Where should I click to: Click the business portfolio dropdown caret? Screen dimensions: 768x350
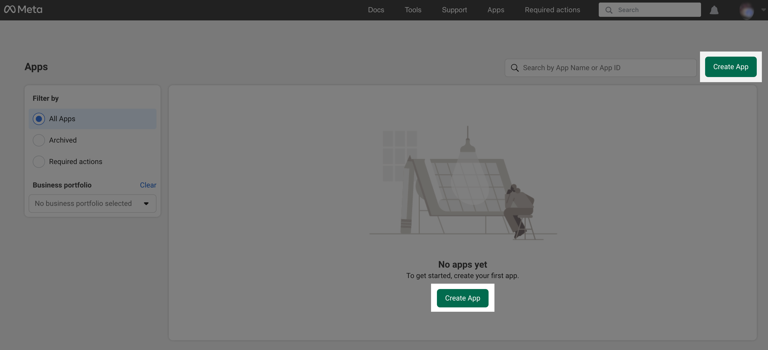(146, 204)
